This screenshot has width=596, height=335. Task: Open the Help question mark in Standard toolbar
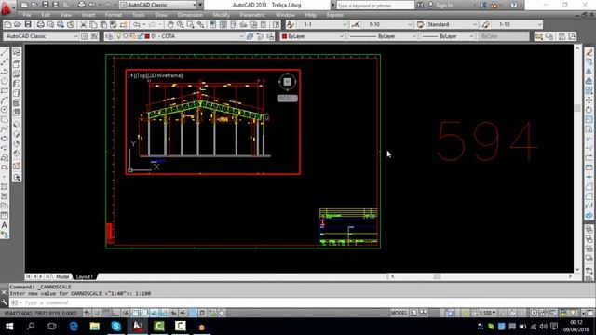coord(277,25)
